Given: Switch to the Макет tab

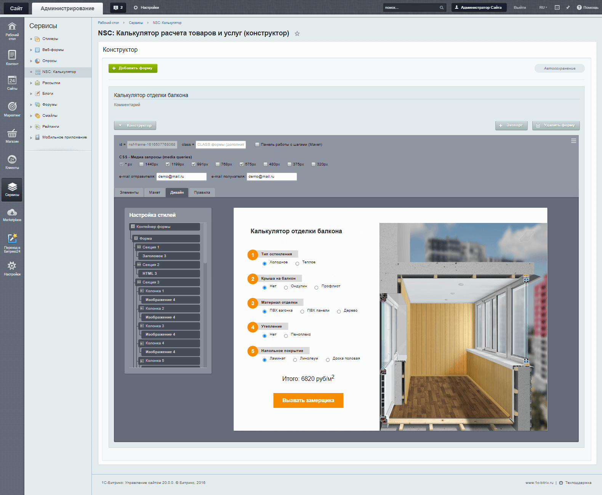Looking at the screenshot, I should point(154,193).
